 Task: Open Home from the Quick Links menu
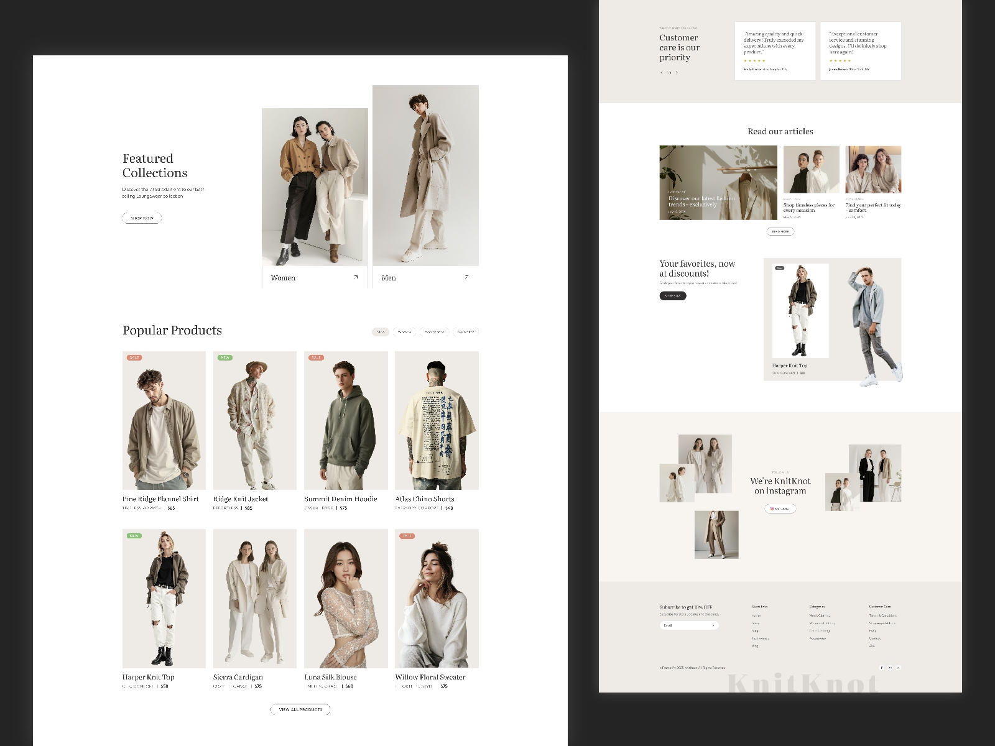(x=755, y=615)
